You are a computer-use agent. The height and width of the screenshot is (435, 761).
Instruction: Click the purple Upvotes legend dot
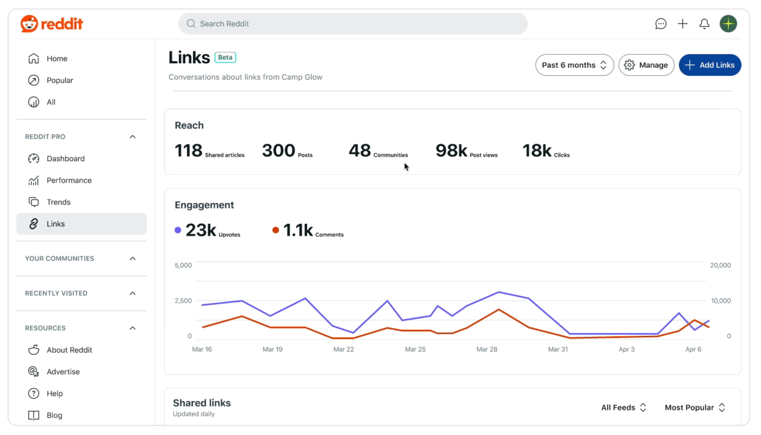pos(178,230)
